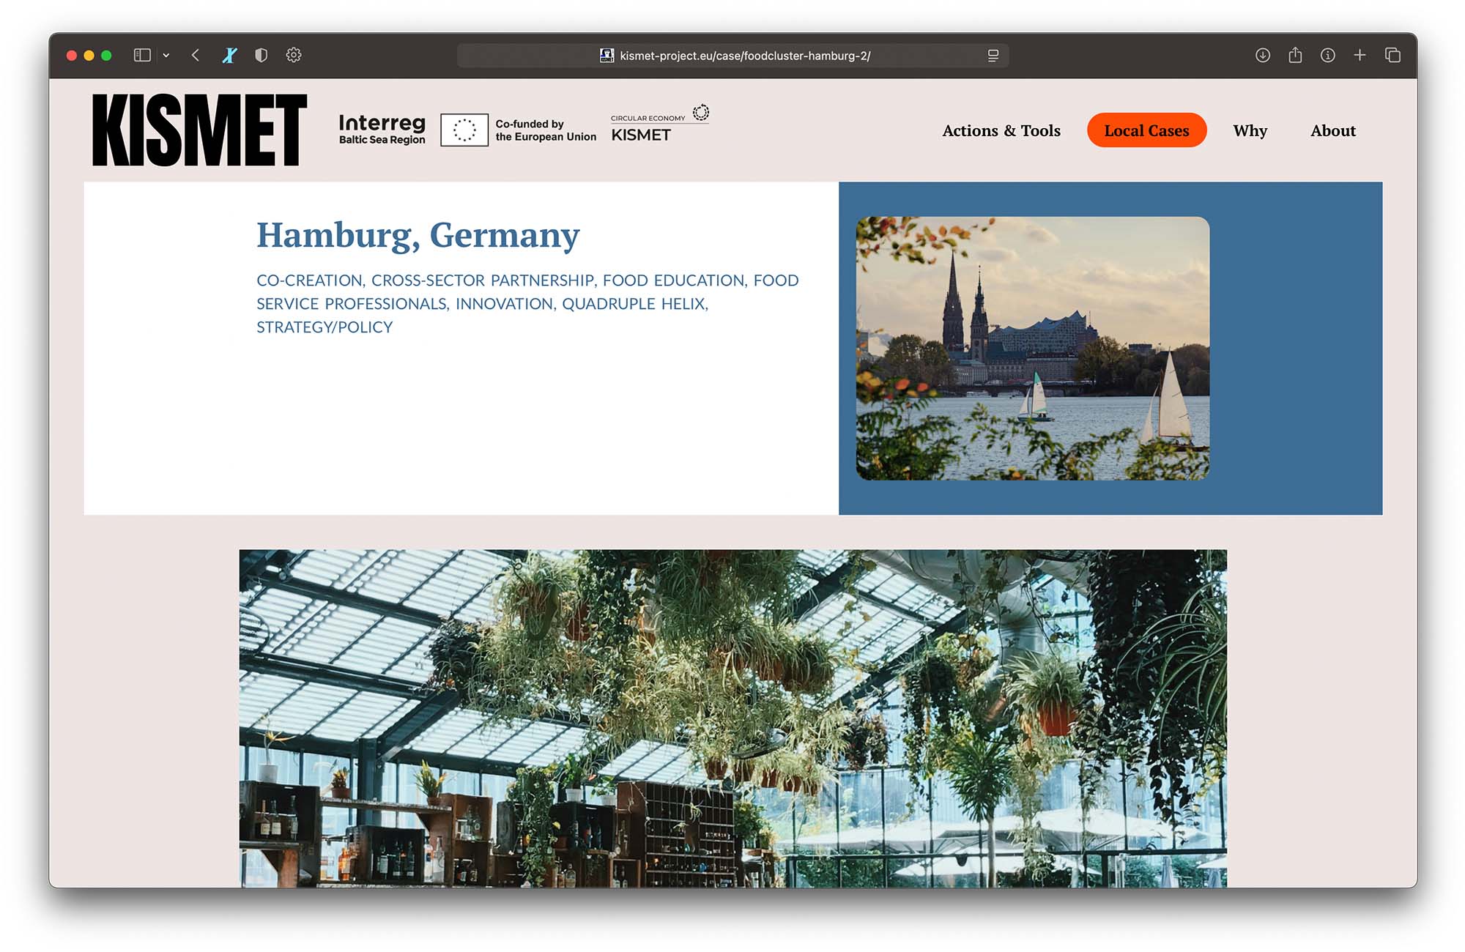Click the Interreg Baltic Sea Region logo
The height and width of the screenshot is (952, 1465).
coord(382,129)
